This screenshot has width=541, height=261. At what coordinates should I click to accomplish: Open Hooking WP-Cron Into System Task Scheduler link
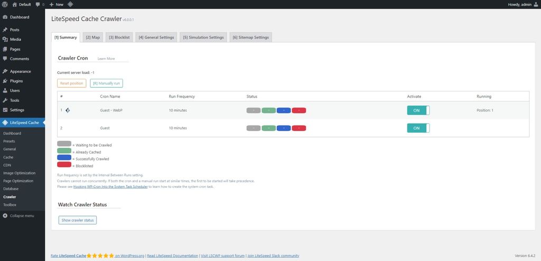[110, 187]
